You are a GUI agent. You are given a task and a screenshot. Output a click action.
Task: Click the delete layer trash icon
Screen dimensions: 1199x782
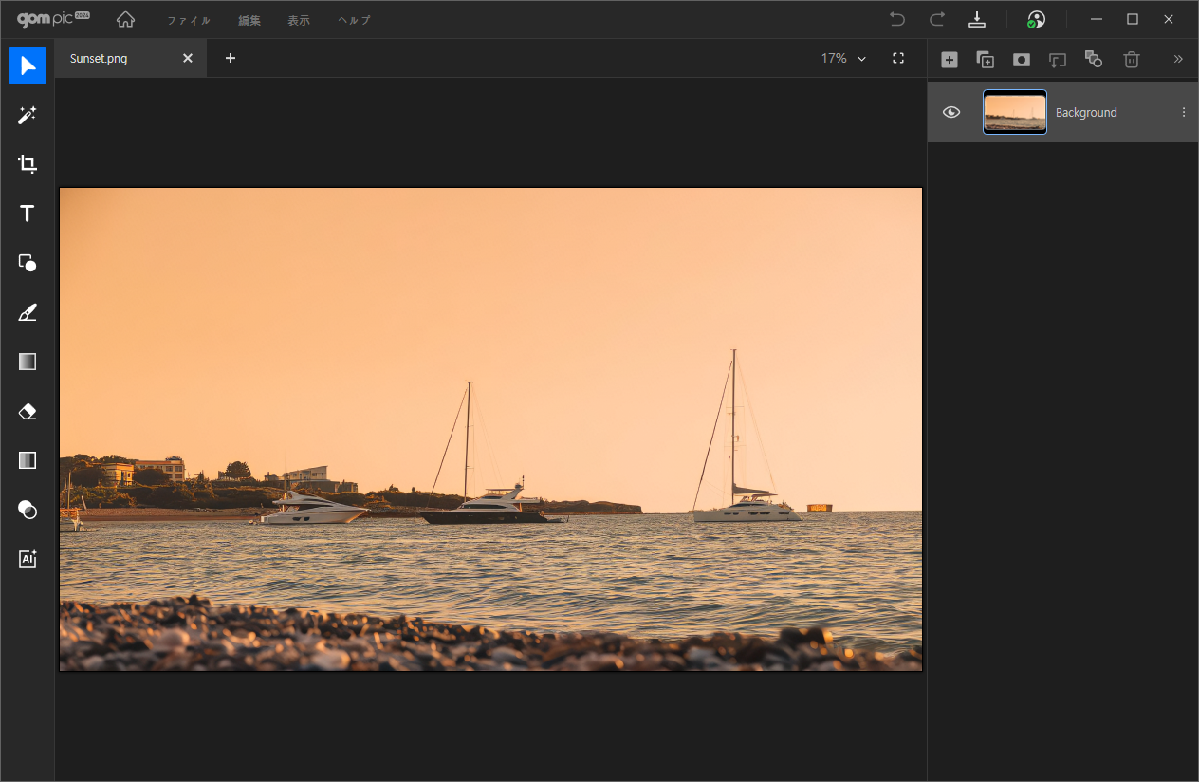coord(1131,59)
